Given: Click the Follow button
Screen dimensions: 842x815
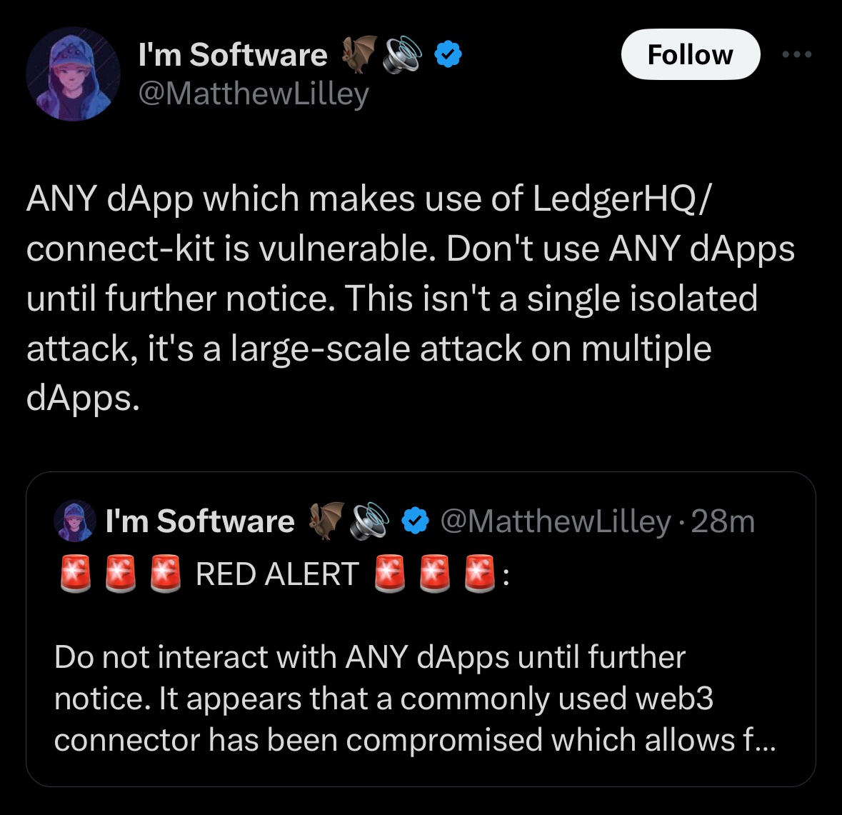Looking at the screenshot, I should pos(690,54).
